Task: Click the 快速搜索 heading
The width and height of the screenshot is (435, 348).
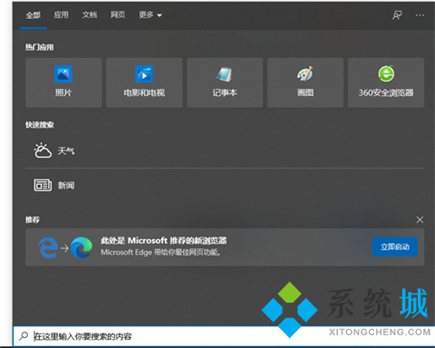Action: tap(40, 125)
